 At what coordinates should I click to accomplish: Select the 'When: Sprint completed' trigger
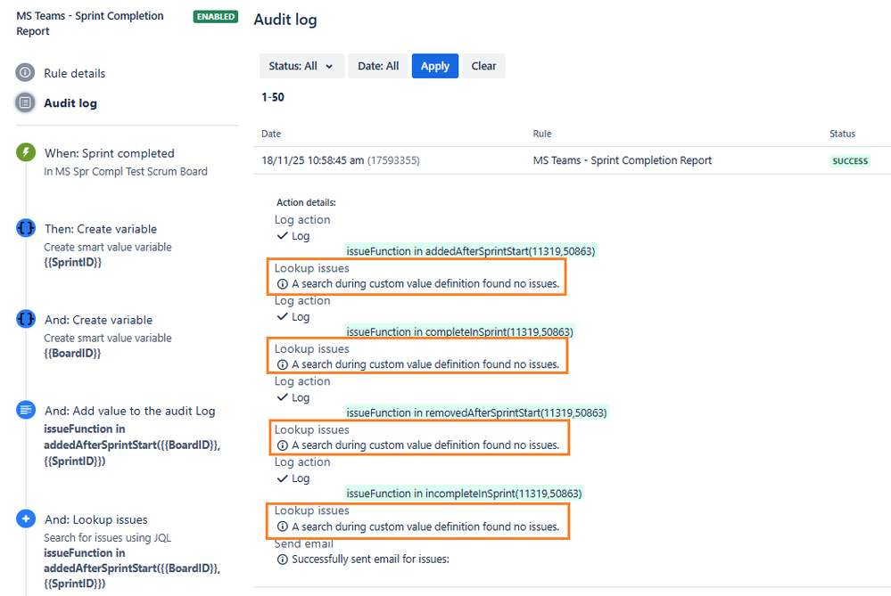click(110, 153)
